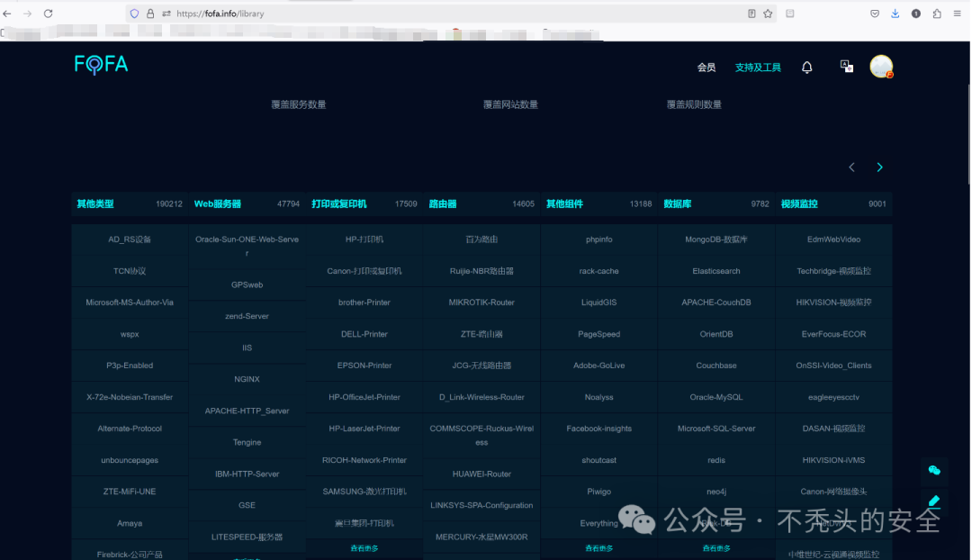Expand 查看更多 under printers column
This screenshot has width=972, height=560.
(364, 549)
